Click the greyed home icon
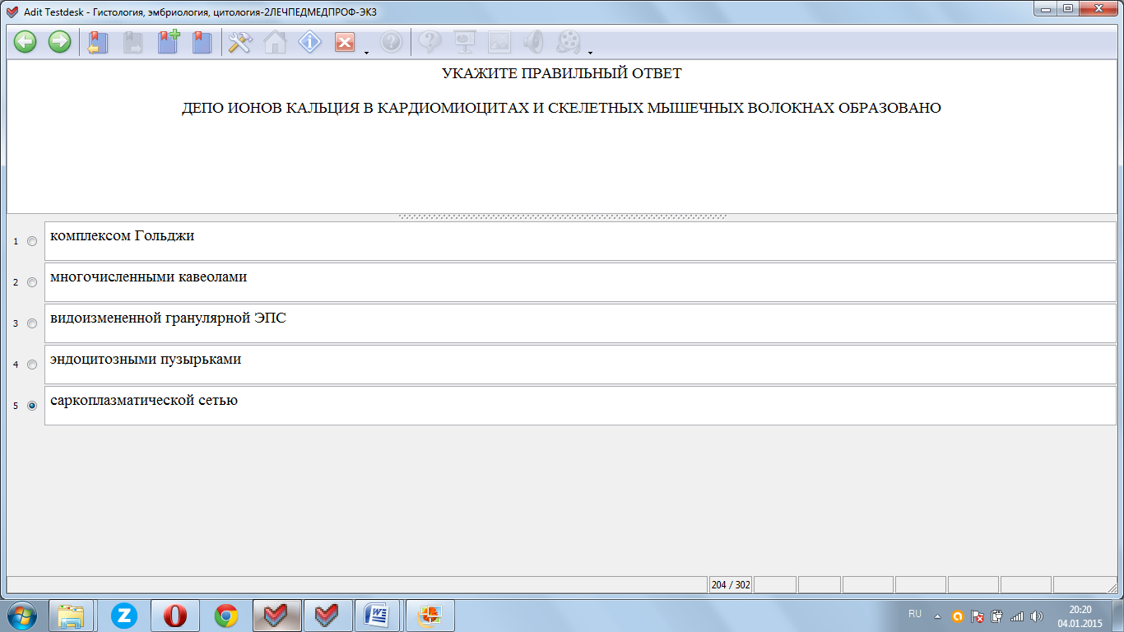1124x632 pixels. pyautogui.click(x=275, y=43)
